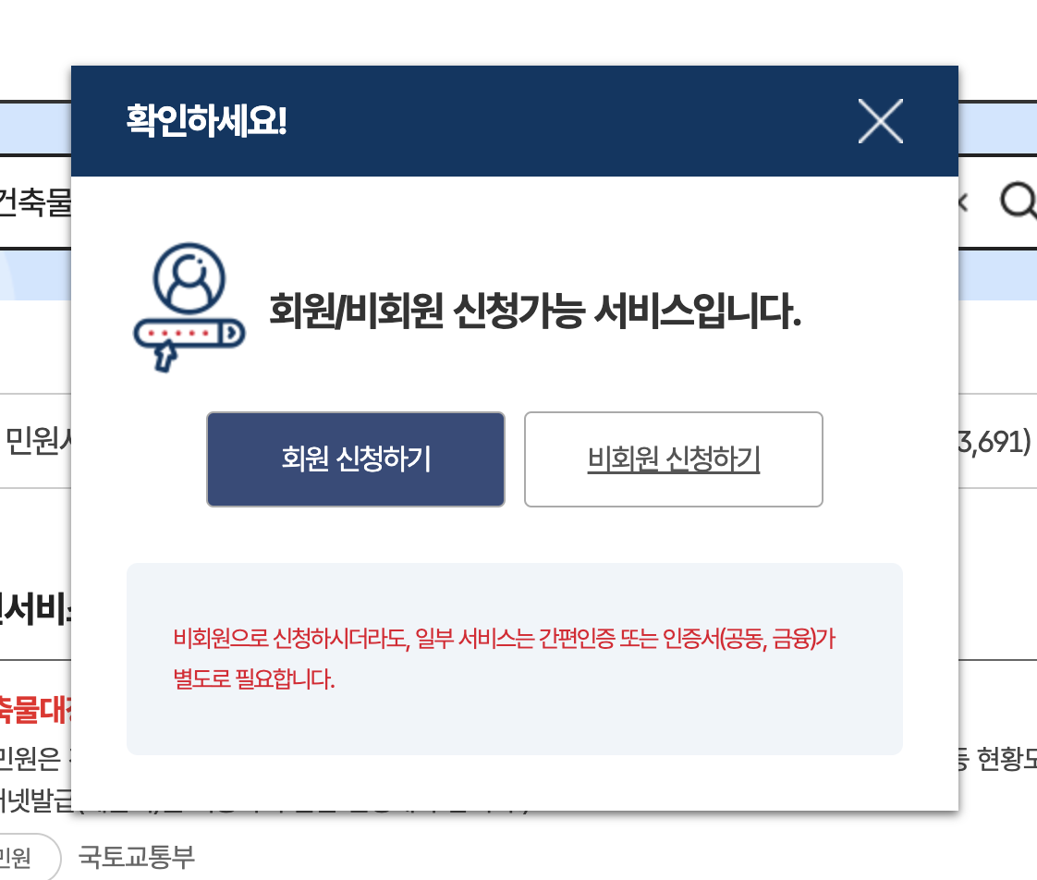Select the 국토교통부 department label
This screenshot has width=1037, height=880.
tap(136, 856)
